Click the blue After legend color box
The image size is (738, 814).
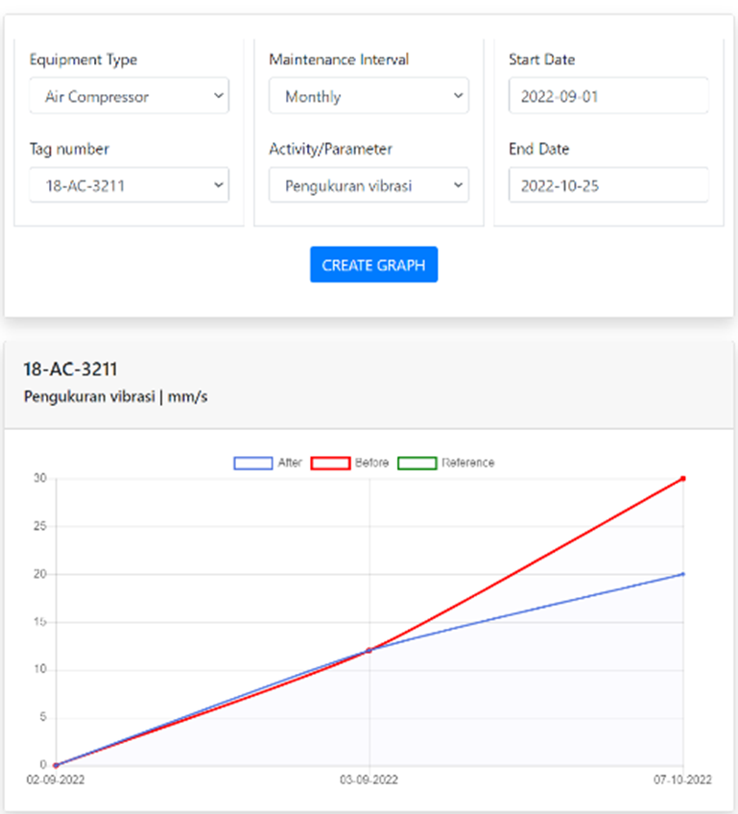252,463
